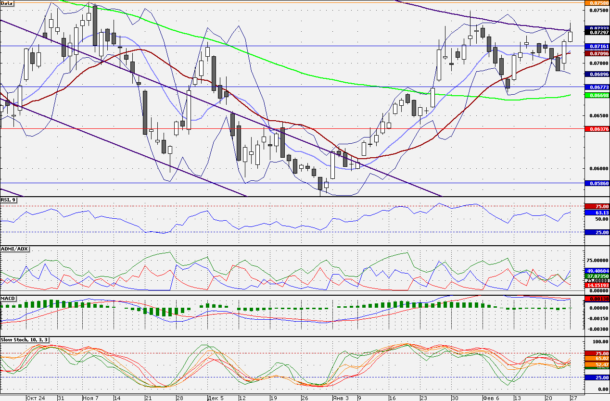Click the MACD 0.00138 value tag
This screenshot has height=401, width=610.
tap(597, 299)
